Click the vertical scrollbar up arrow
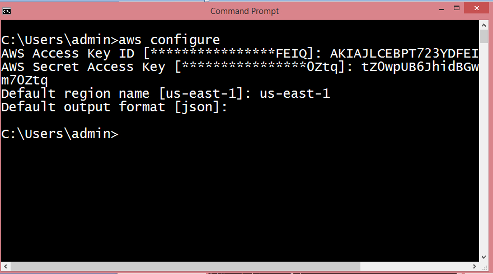This screenshot has height=274, width=493. [x=484, y=26]
